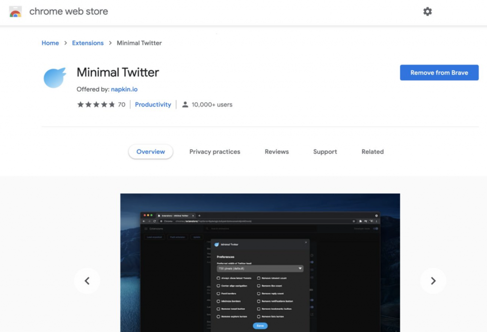Image resolution: width=487 pixels, height=332 pixels.
Task: Open the Productivity category link
Action: click(153, 104)
